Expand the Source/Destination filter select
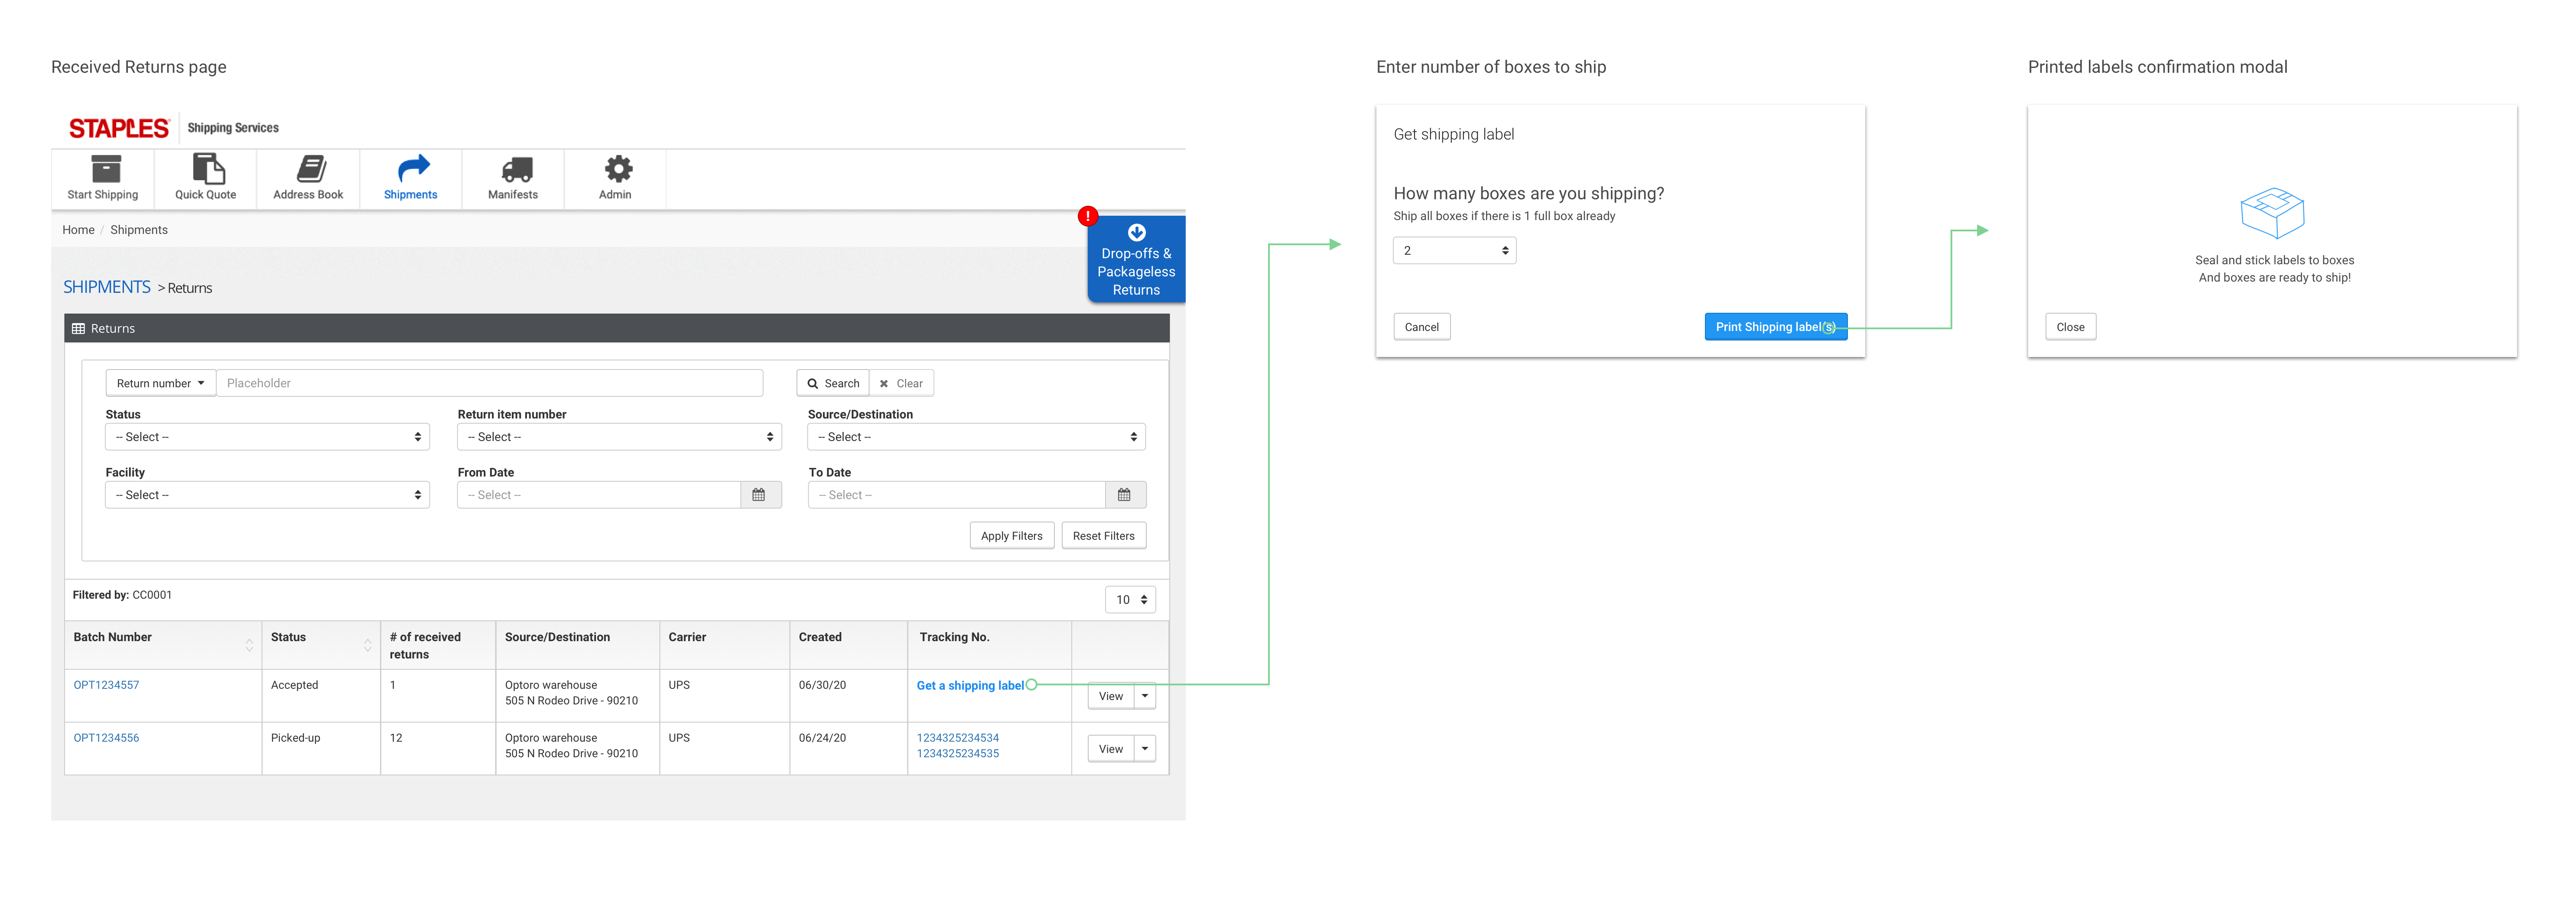Image resolution: width=2576 pixels, height=921 pixels. click(x=976, y=437)
